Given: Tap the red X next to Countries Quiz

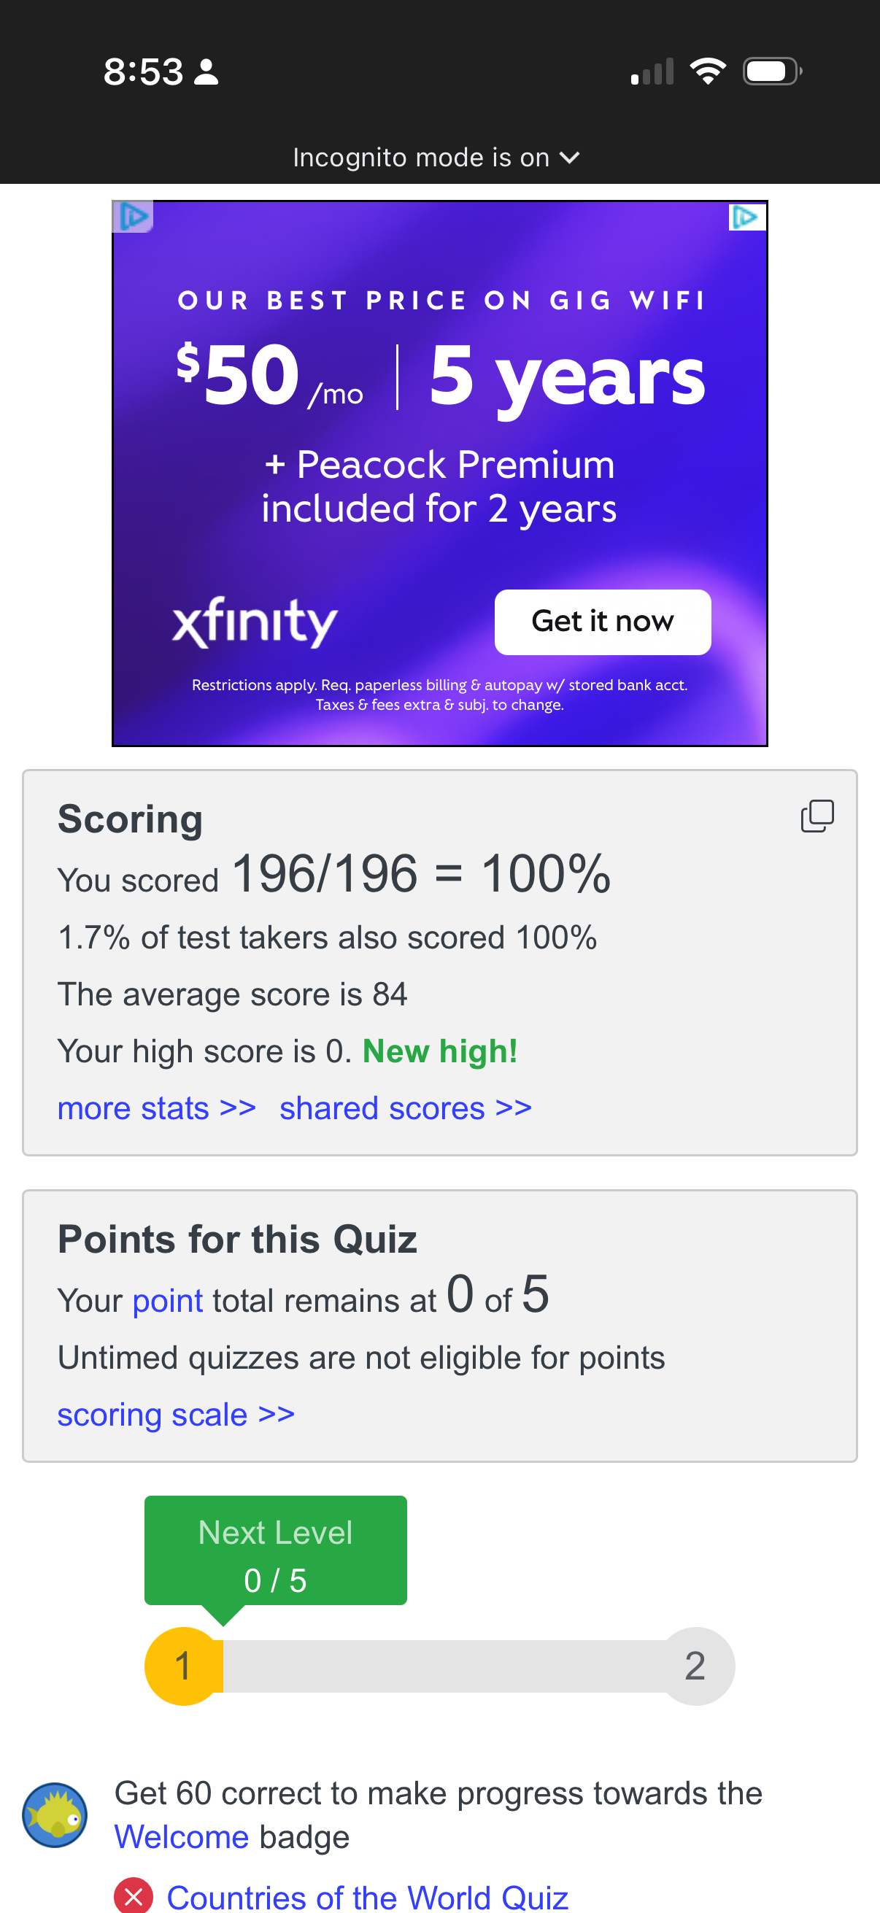Looking at the screenshot, I should tap(134, 1896).
